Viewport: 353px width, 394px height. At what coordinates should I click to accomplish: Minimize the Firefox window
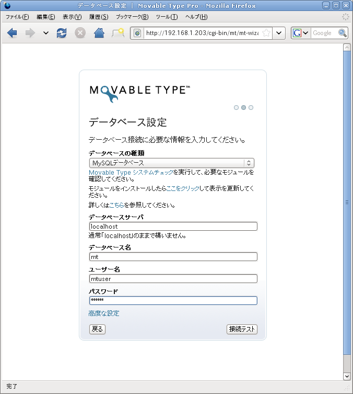326,6
